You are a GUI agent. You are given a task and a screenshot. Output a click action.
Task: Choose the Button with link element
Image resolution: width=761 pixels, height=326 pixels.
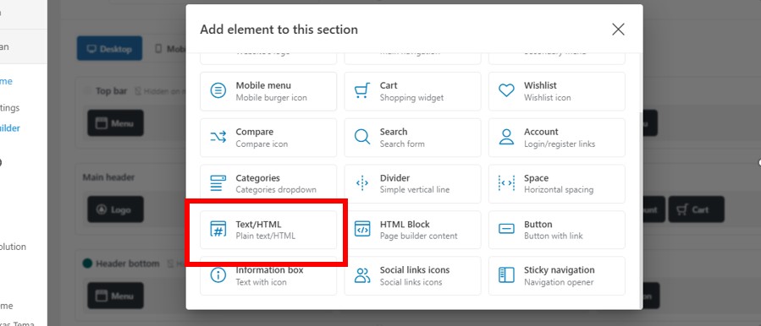click(557, 230)
